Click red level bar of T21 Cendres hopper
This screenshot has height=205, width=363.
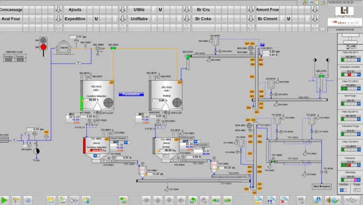tap(84, 145)
